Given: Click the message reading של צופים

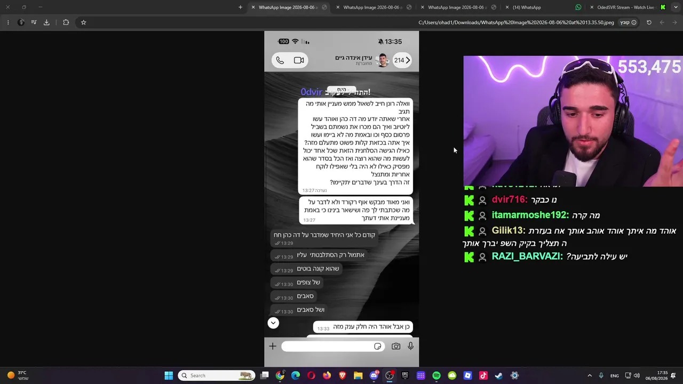Looking at the screenshot, I should pos(297,283).
